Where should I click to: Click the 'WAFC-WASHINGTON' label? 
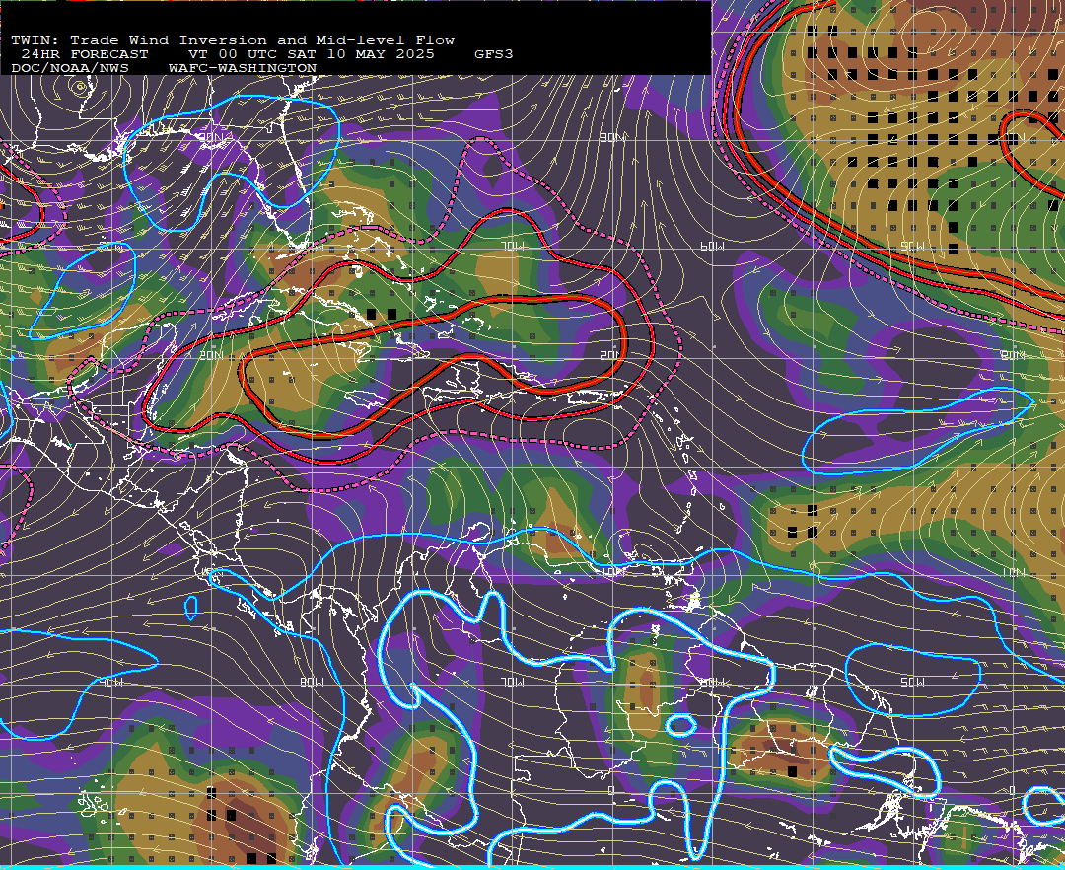243,69
